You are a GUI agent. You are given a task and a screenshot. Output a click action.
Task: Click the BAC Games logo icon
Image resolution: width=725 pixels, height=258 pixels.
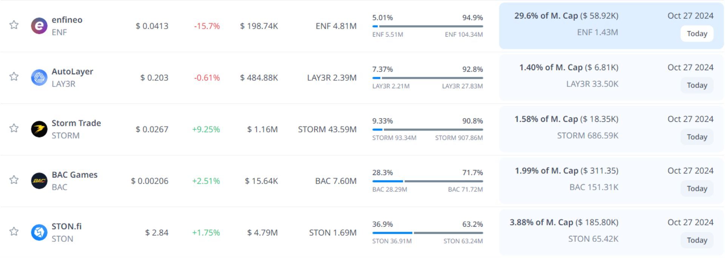[x=39, y=181]
